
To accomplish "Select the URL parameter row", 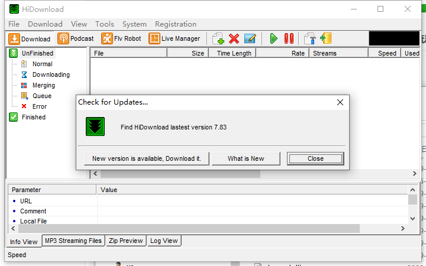I will point(208,201).
